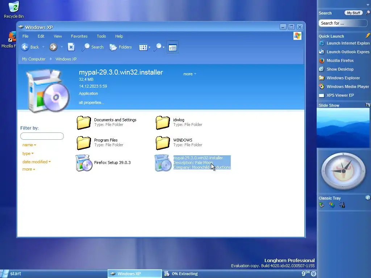371x278 pixels.
Task: Select the Firefox Setup 39.0.3 installer icon
Action: tap(84, 163)
